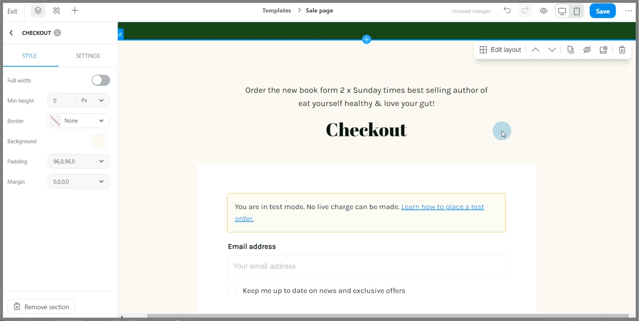This screenshot has height=321, width=639.
Task: Toggle Full width switch
Action: [x=101, y=80]
